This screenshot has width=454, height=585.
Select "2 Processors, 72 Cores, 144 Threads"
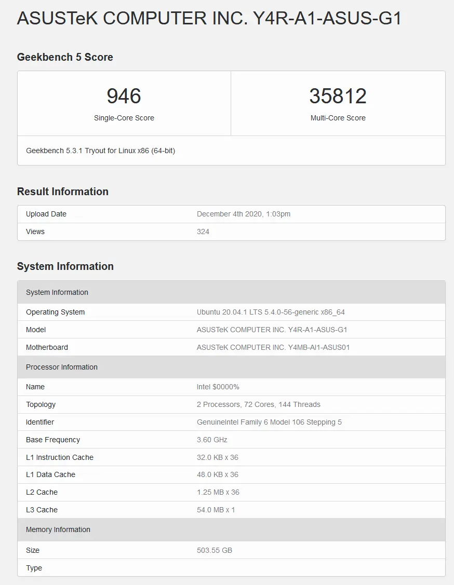pos(258,404)
